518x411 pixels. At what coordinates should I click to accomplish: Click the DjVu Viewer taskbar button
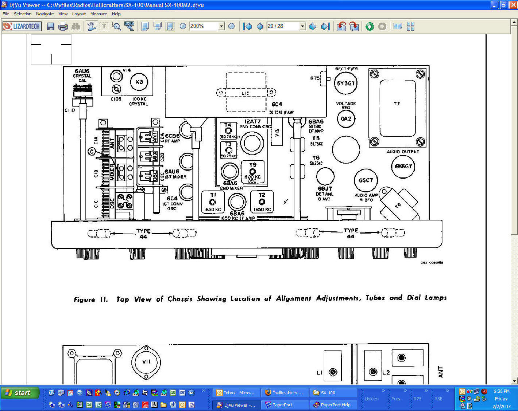pyautogui.click(x=236, y=405)
